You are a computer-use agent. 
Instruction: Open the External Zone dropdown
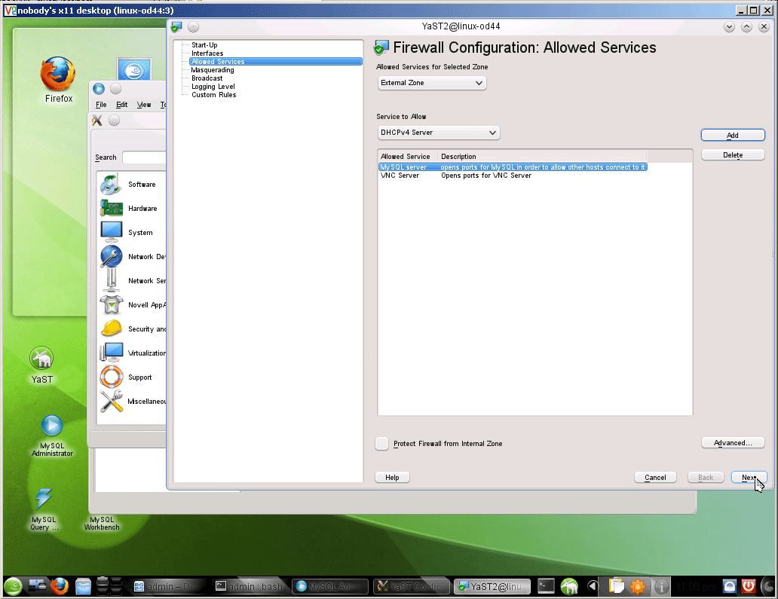[x=432, y=83]
